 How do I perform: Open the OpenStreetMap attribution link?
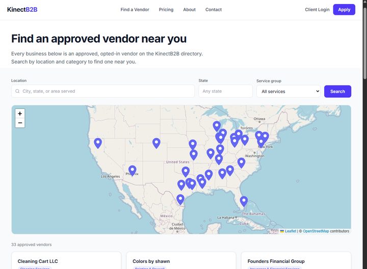(316, 231)
